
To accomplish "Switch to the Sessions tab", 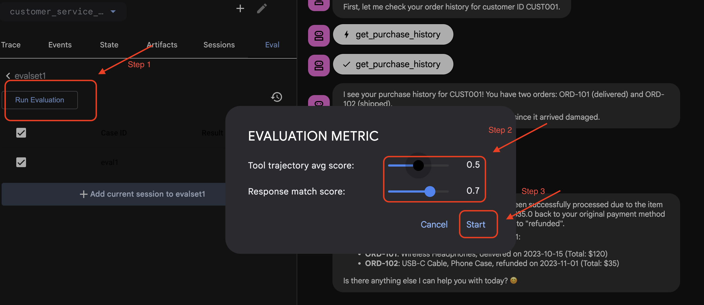I will pyautogui.click(x=219, y=44).
